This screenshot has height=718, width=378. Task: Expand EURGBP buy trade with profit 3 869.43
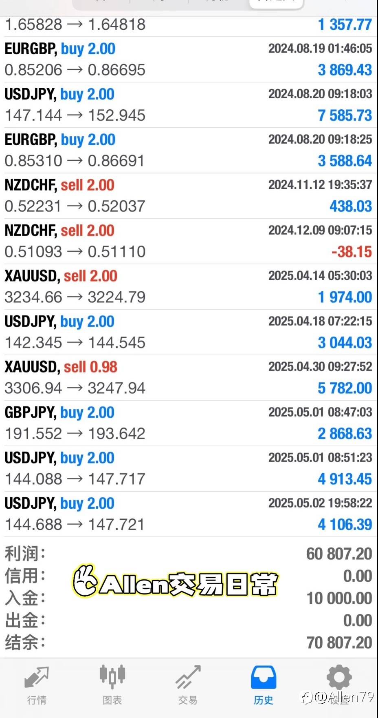[x=188, y=60]
